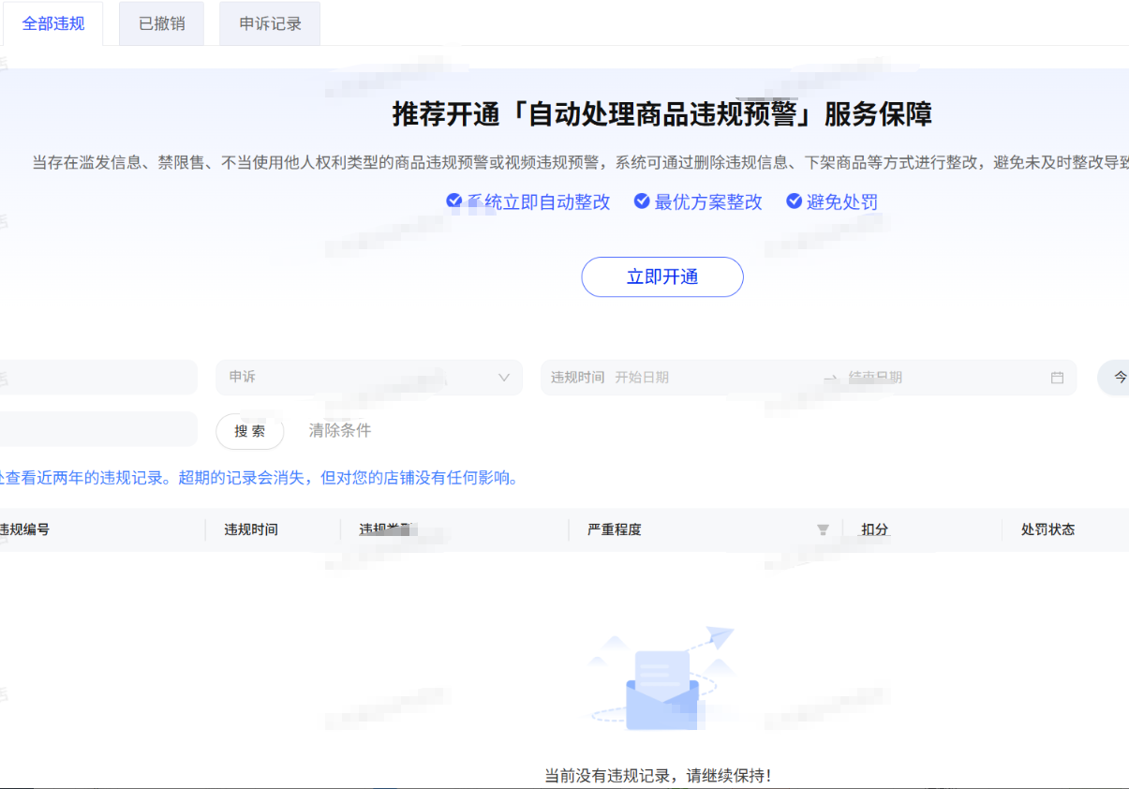Open the filter icon in 严重程度 column
The height and width of the screenshot is (789, 1129).
(823, 530)
